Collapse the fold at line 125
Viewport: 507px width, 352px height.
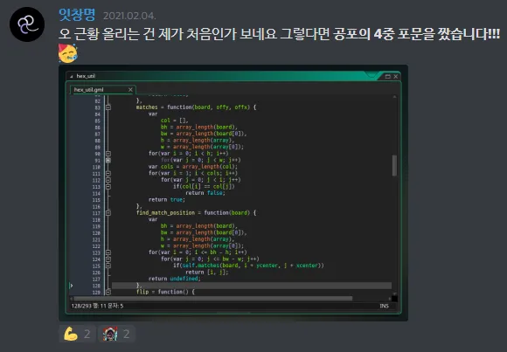pyautogui.click(x=108, y=266)
